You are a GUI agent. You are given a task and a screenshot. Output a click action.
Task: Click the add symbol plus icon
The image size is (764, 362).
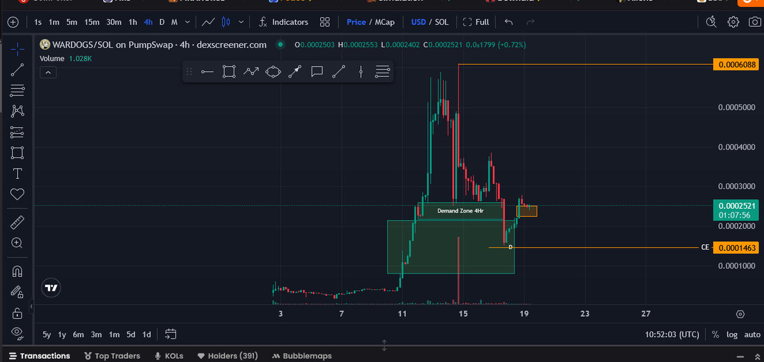click(x=13, y=22)
